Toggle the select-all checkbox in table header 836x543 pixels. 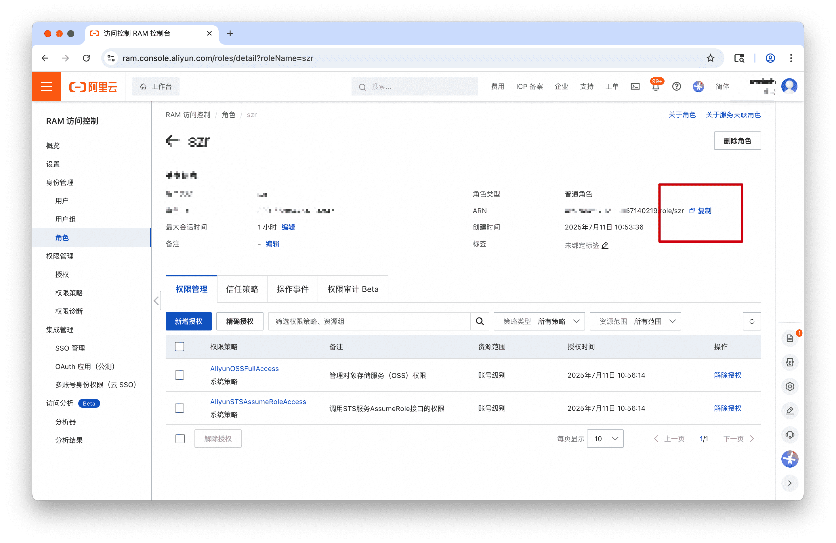180,347
